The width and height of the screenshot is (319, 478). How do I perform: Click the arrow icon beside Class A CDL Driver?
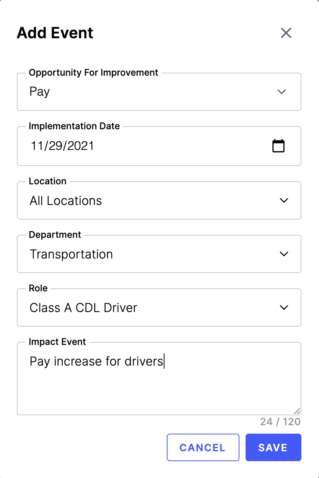(x=284, y=307)
